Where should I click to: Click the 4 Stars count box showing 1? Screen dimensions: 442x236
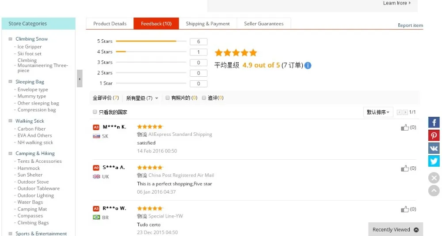pos(198,52)
